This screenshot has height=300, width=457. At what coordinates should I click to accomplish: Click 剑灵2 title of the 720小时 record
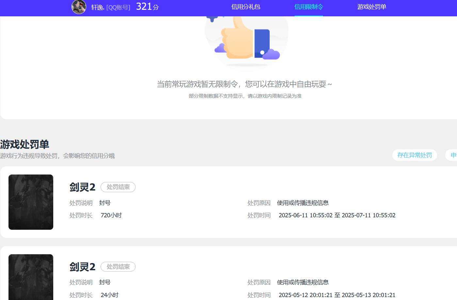coord(82,187)
